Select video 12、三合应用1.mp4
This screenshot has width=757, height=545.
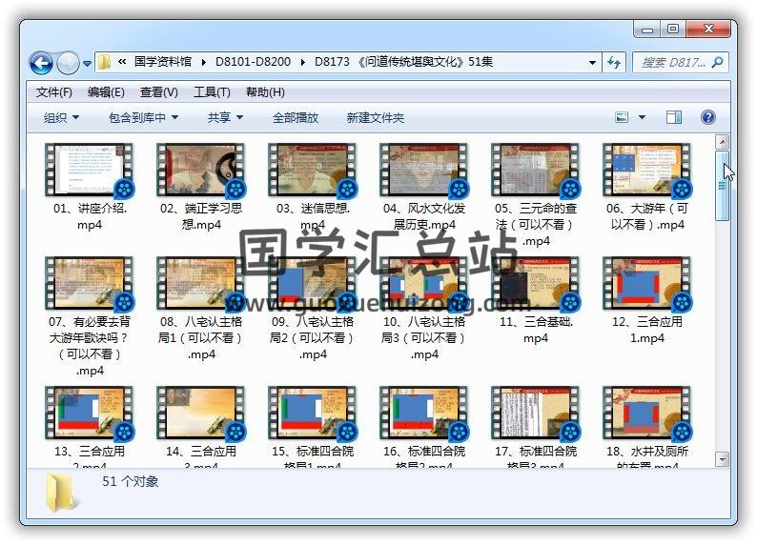click(x=647, y=300)
